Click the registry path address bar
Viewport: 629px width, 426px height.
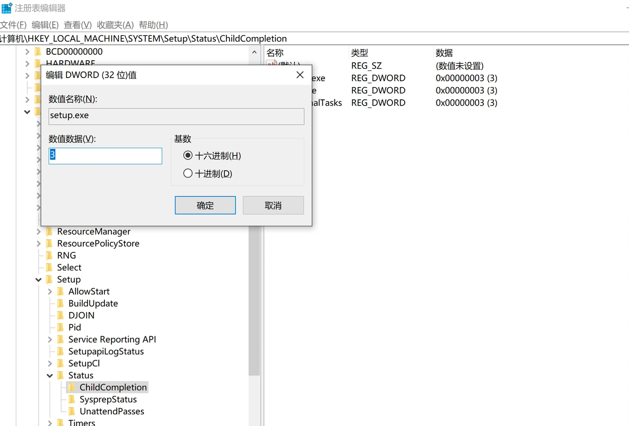pos(314,39)
